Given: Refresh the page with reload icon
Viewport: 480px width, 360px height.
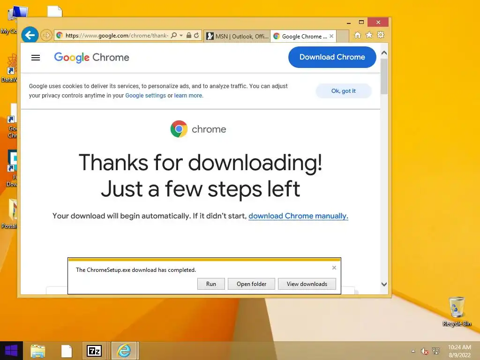Looking at the screenshot, I should (196, 36).
